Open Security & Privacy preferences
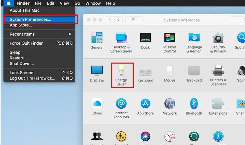Screen dimensions: 245x145 [218, 42]
